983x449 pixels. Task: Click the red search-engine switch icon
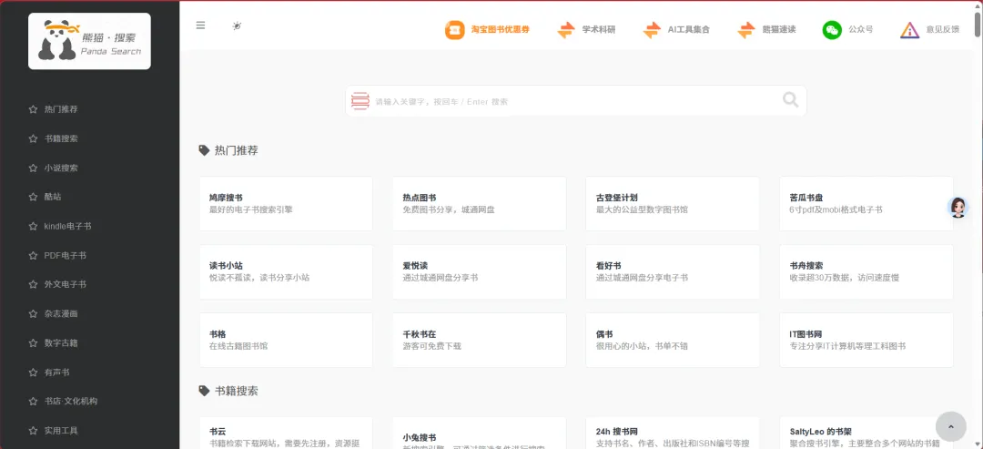[x=360, y=101]
